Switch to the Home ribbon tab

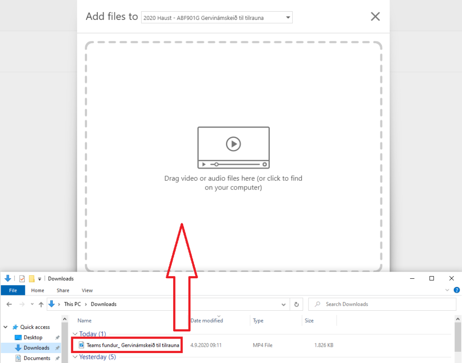[x=37, y=290]
